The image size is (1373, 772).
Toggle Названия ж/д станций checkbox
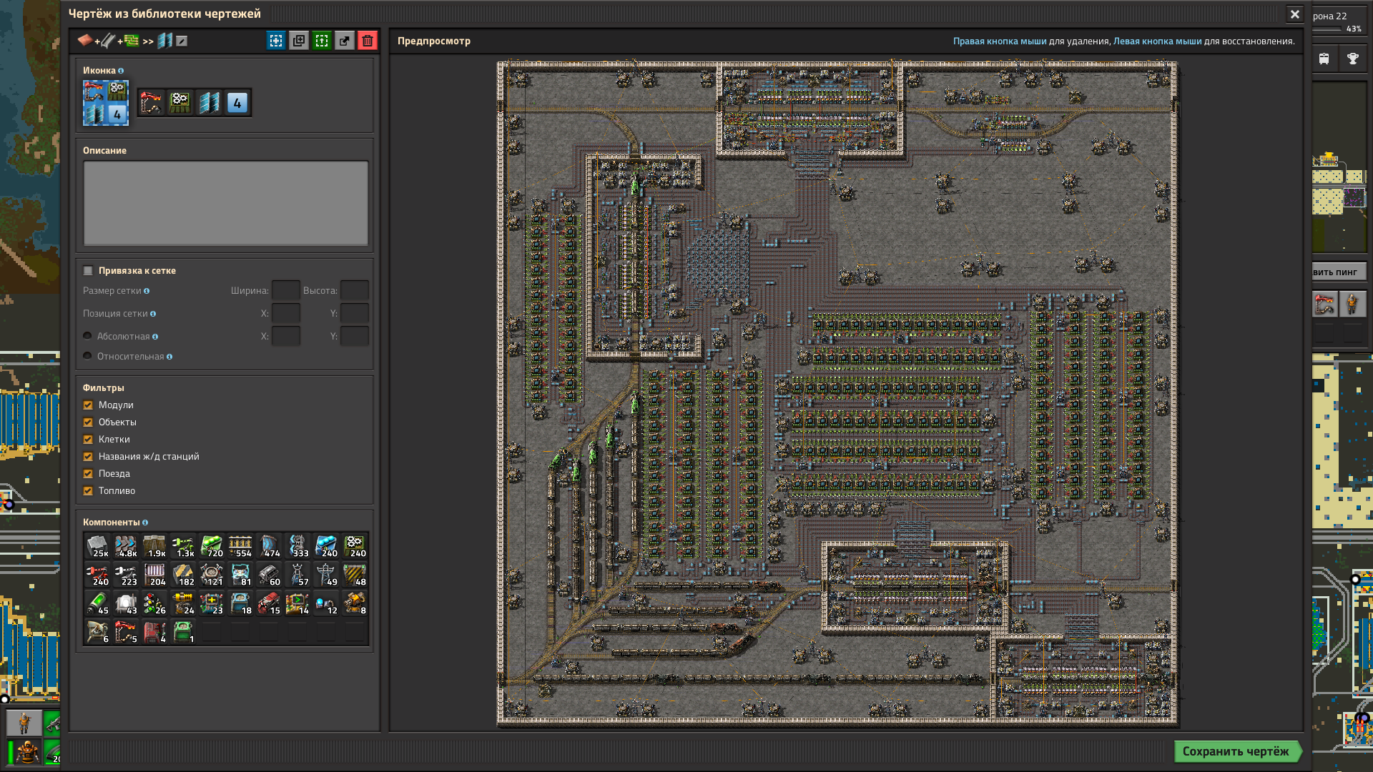[88, 456]
